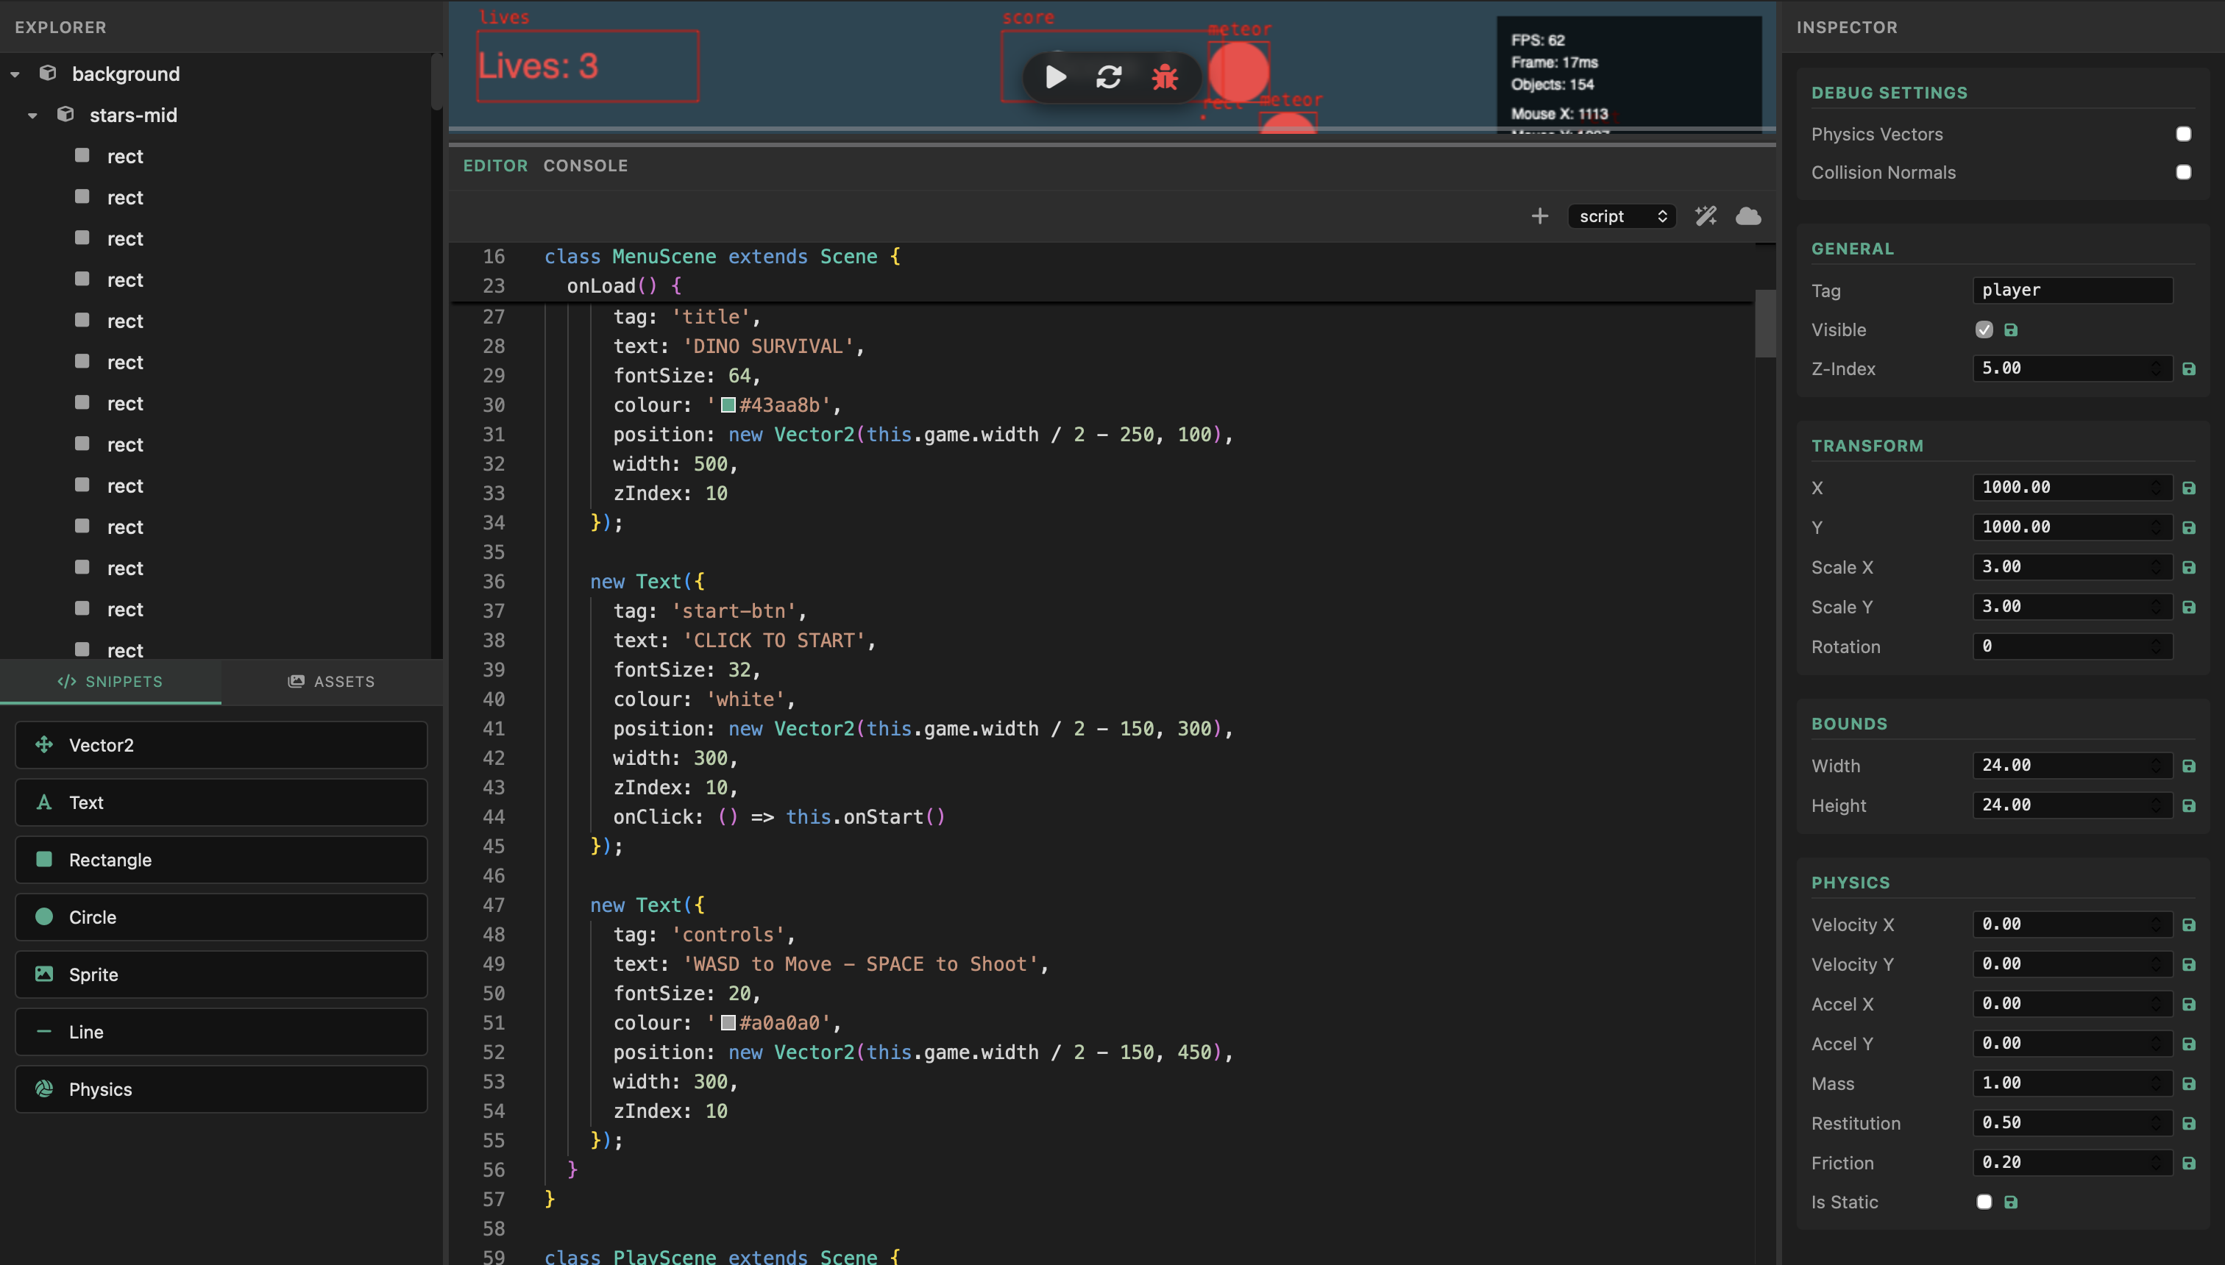Toggle the Is Static checkbox
2225x1265 pixels.
pos(1984,1202)
